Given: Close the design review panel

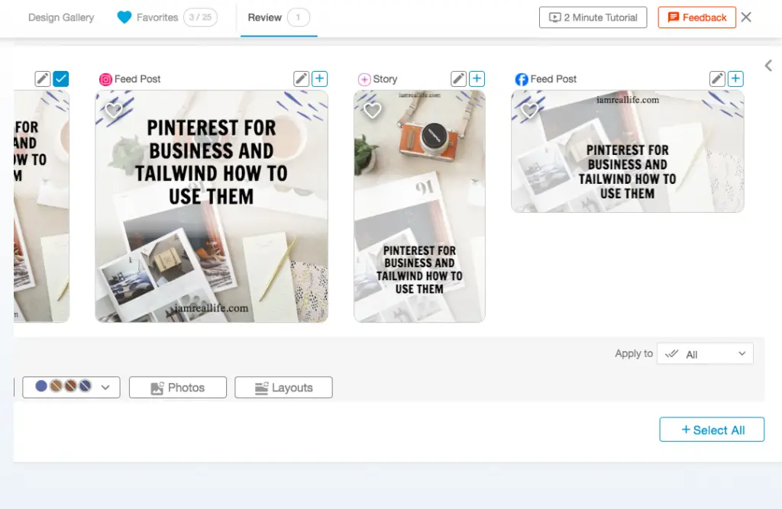Looking at the screenshot, I should coord(746,18).
